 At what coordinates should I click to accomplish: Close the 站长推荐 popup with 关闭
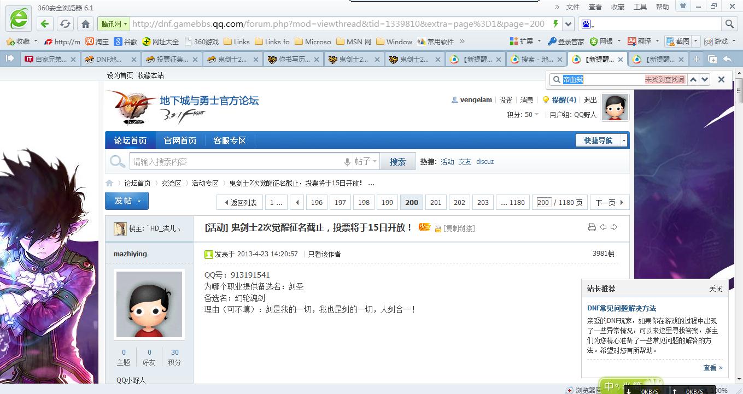click(x=716, y=289)
